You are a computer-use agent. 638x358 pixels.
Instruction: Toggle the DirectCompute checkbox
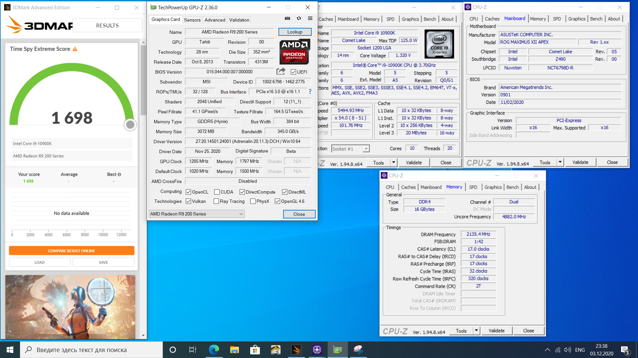(242, 192)
